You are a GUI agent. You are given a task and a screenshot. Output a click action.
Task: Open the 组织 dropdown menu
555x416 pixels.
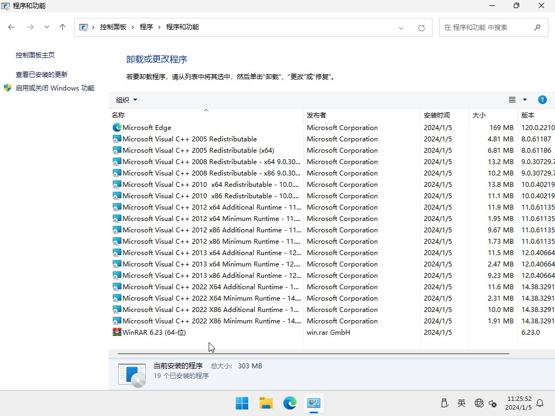click(x=126, y=100)
